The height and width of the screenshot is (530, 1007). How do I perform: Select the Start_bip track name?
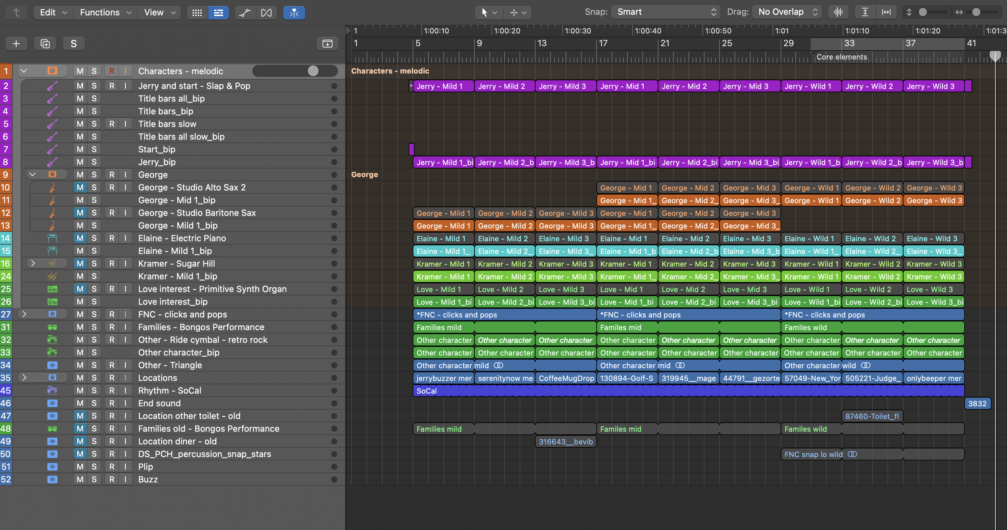(x=157, y=150)
